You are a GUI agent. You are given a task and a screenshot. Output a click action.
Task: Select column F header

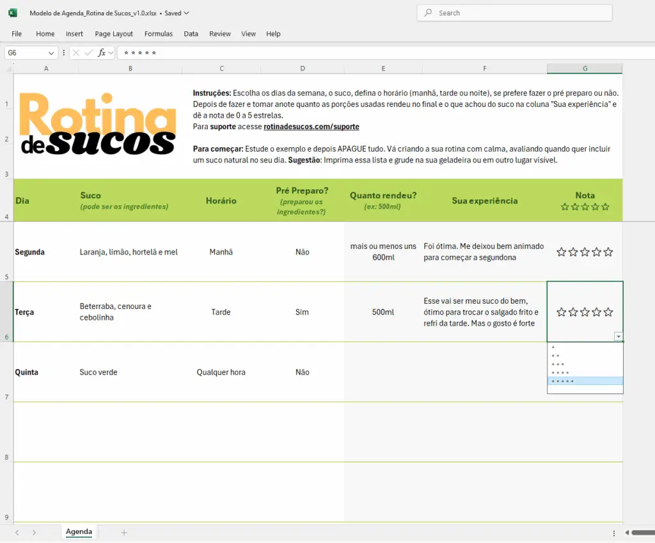click(485, 68)
